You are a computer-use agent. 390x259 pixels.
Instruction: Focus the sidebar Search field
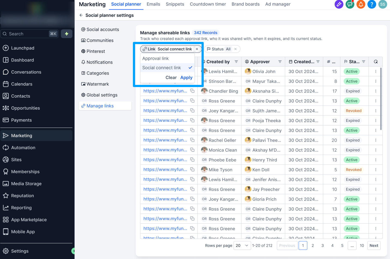click(29, 34)
